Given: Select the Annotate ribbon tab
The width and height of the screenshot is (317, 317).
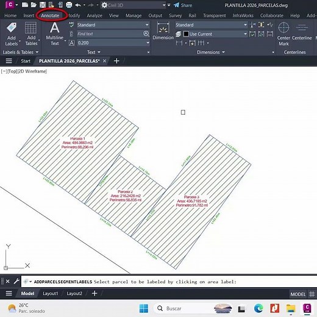Looking at the screenshot, I should click(x=50, y=15).
